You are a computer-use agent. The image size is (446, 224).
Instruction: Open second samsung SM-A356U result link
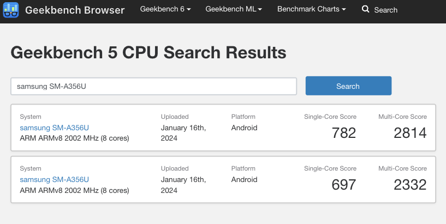[x=55, y=179]
